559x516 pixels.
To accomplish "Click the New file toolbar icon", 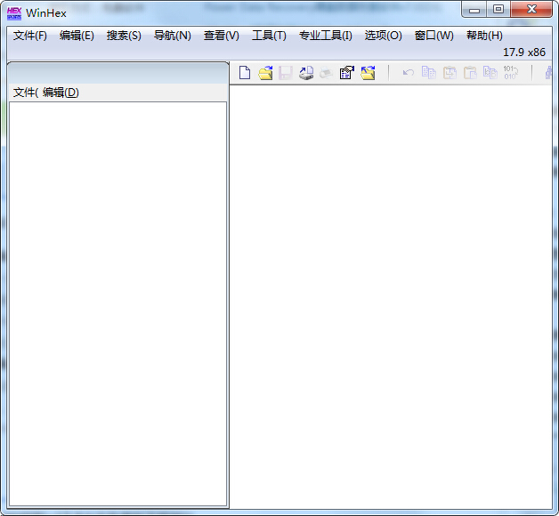I will 245,73.
